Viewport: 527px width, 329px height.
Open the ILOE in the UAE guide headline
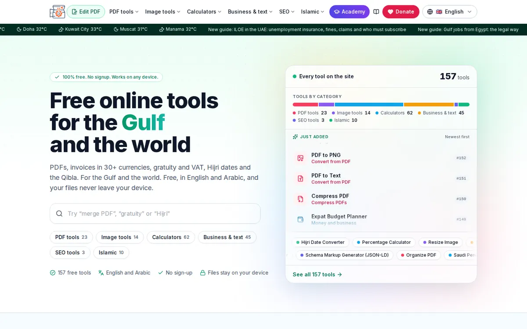[x=307, y=29]
